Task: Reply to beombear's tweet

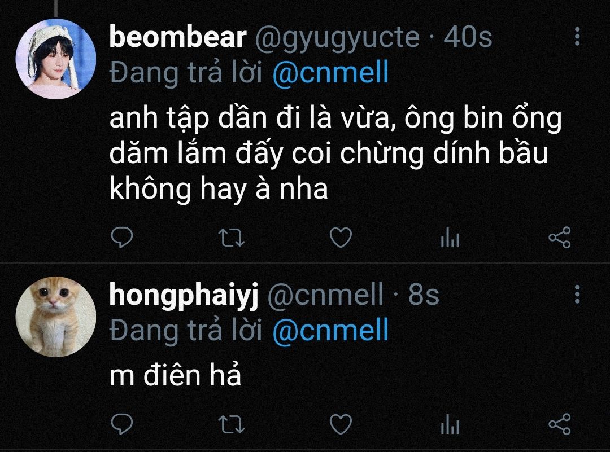Action: coord(122,237)
